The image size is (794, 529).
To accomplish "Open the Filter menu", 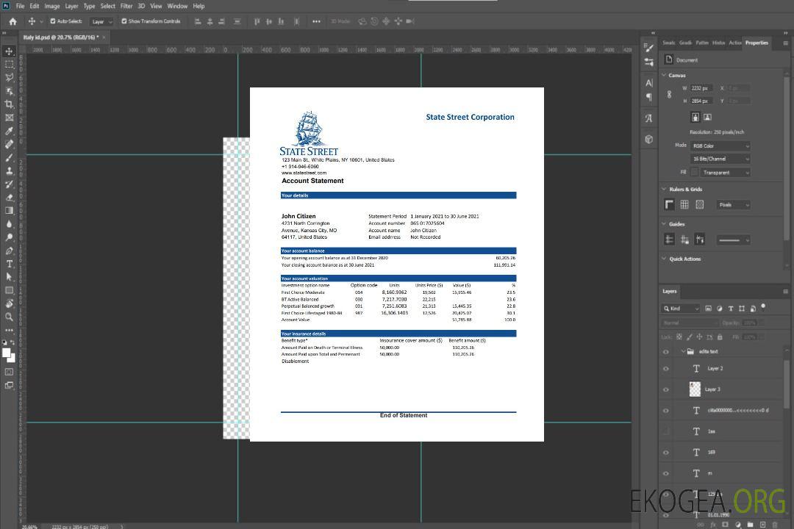I will 126,6.
